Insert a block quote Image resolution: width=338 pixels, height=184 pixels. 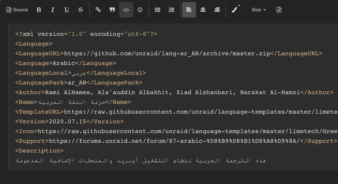coord(112,10)
